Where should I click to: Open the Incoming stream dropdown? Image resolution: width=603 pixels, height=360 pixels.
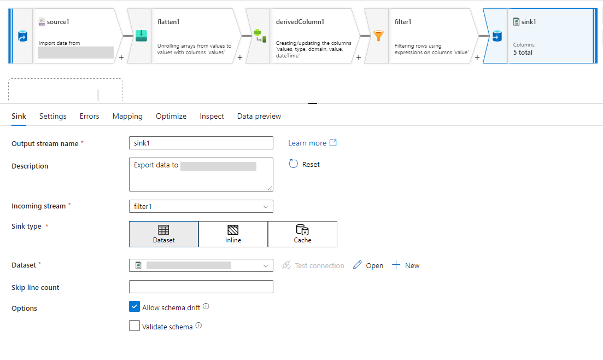201,206
